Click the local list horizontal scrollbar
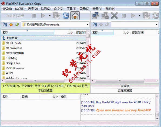 point(35,81)
